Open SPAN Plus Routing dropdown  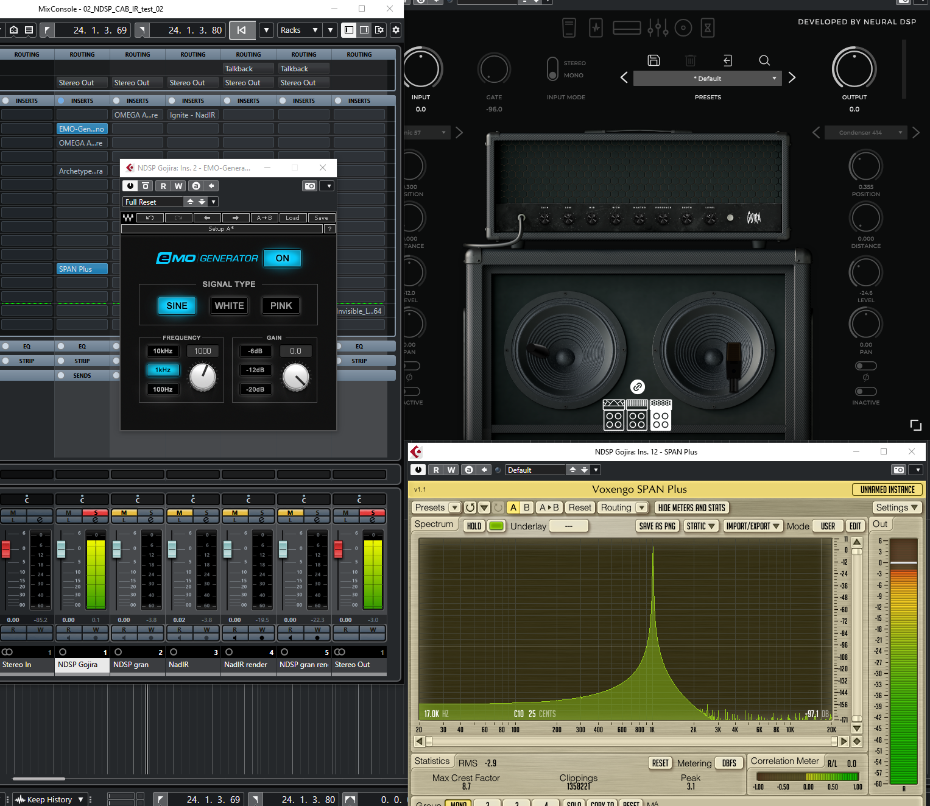click(x=623, y=507)
